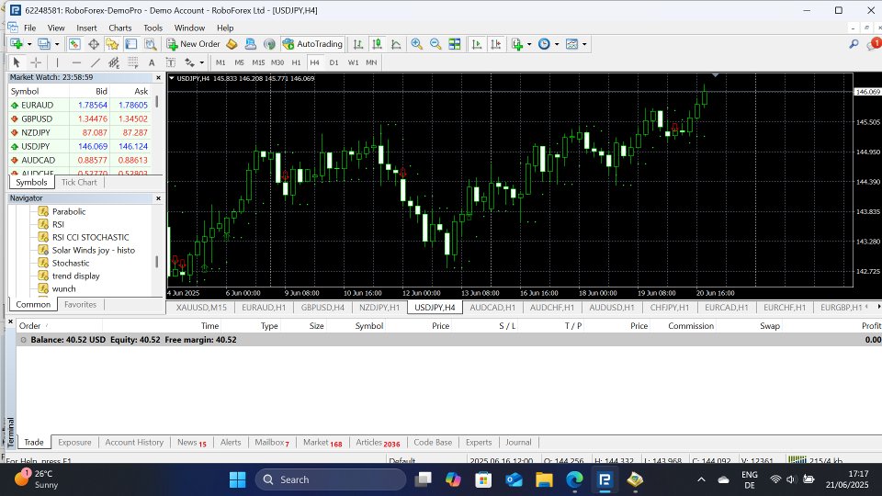Switch timeframe to D1
Screen dimensions: 882x496
pyautogui.click(x=334, y=62)
